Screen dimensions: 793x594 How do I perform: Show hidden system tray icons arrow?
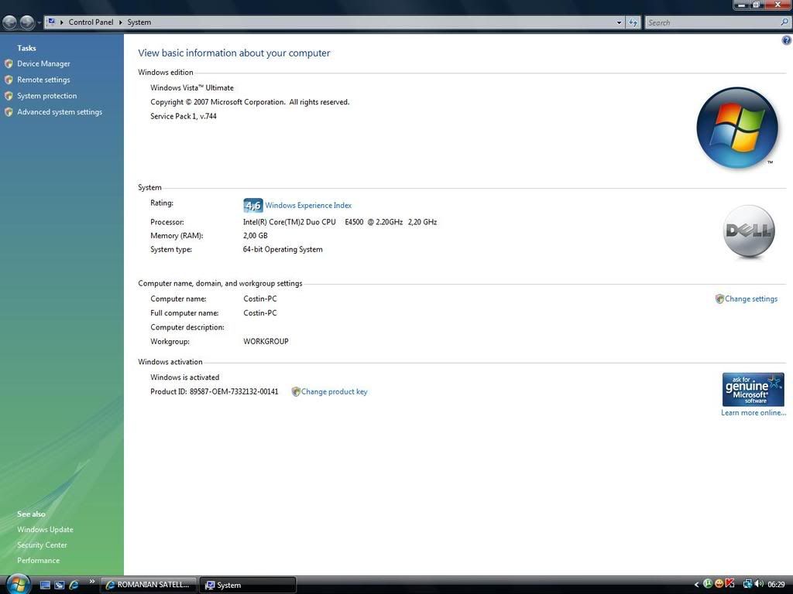click(696, 585)
